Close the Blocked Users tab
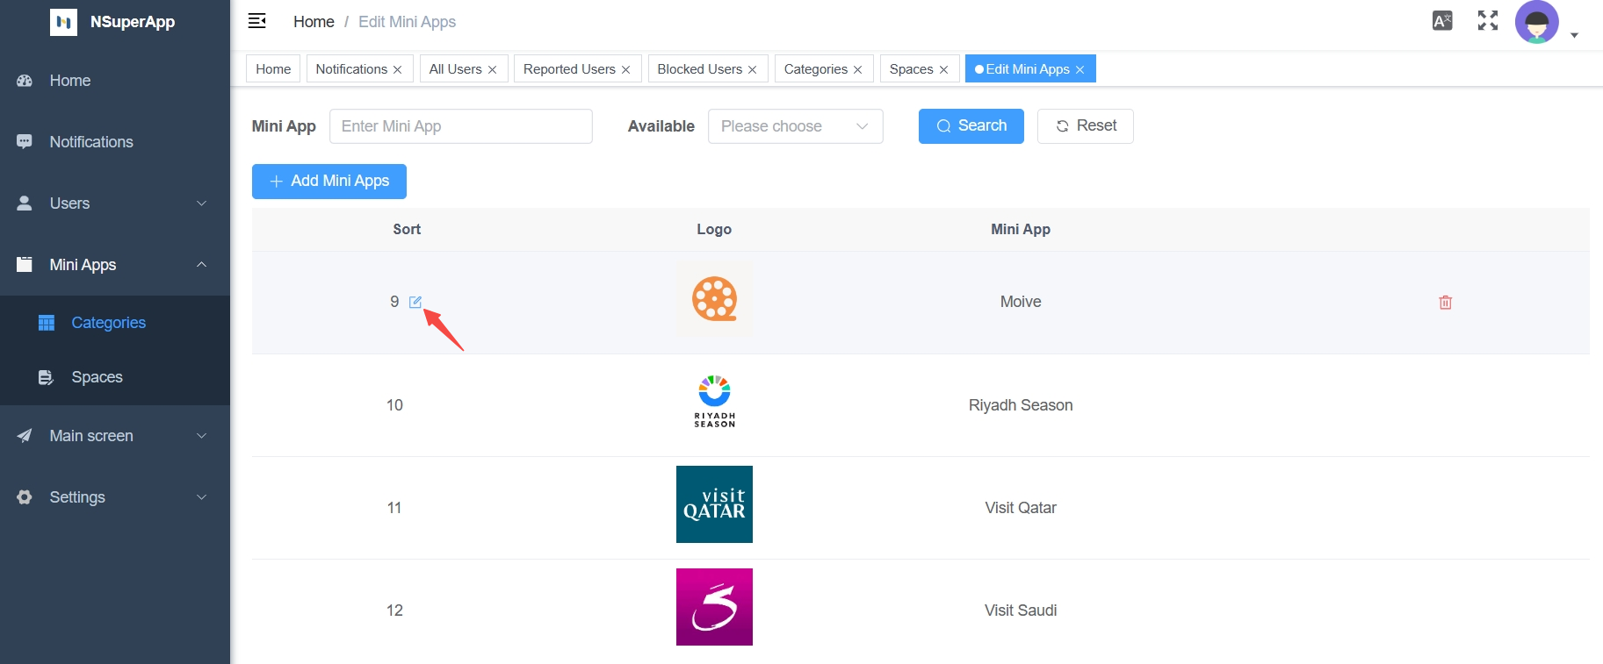The image size is (1603, 664). pos(753,70)
